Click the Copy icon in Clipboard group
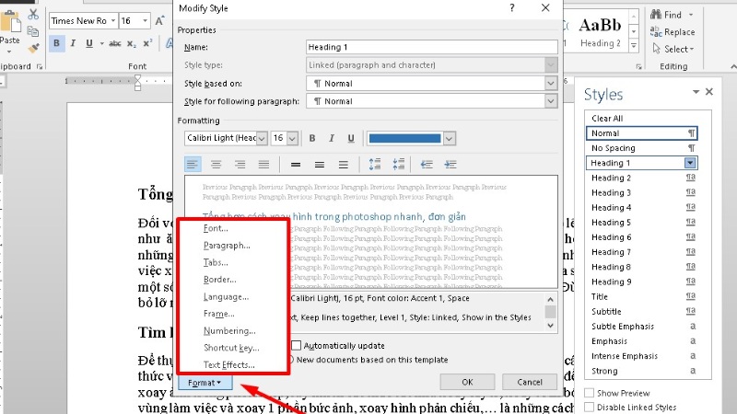This screenshot has height=414, width=737. pyautogui.click(x=33, y=31)
